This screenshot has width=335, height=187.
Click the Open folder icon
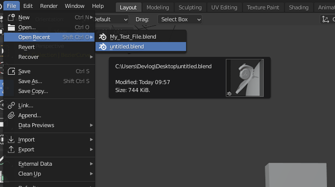11,27
